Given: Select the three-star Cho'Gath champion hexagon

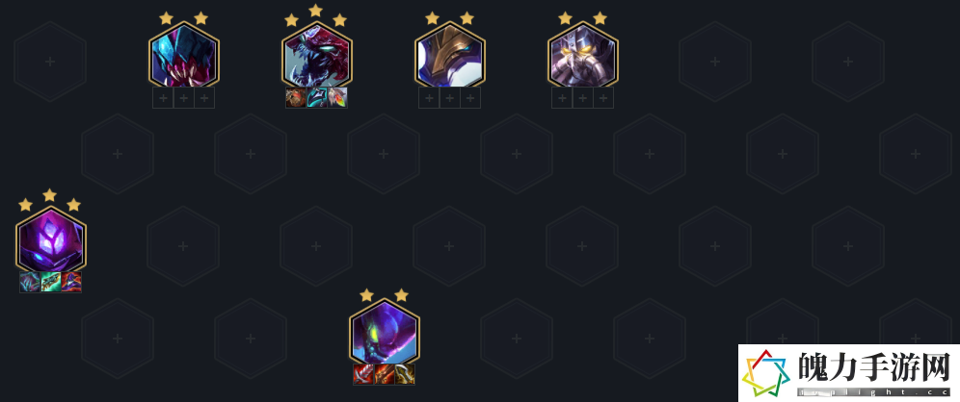Looking at the screenshot, I should point(316,55).
